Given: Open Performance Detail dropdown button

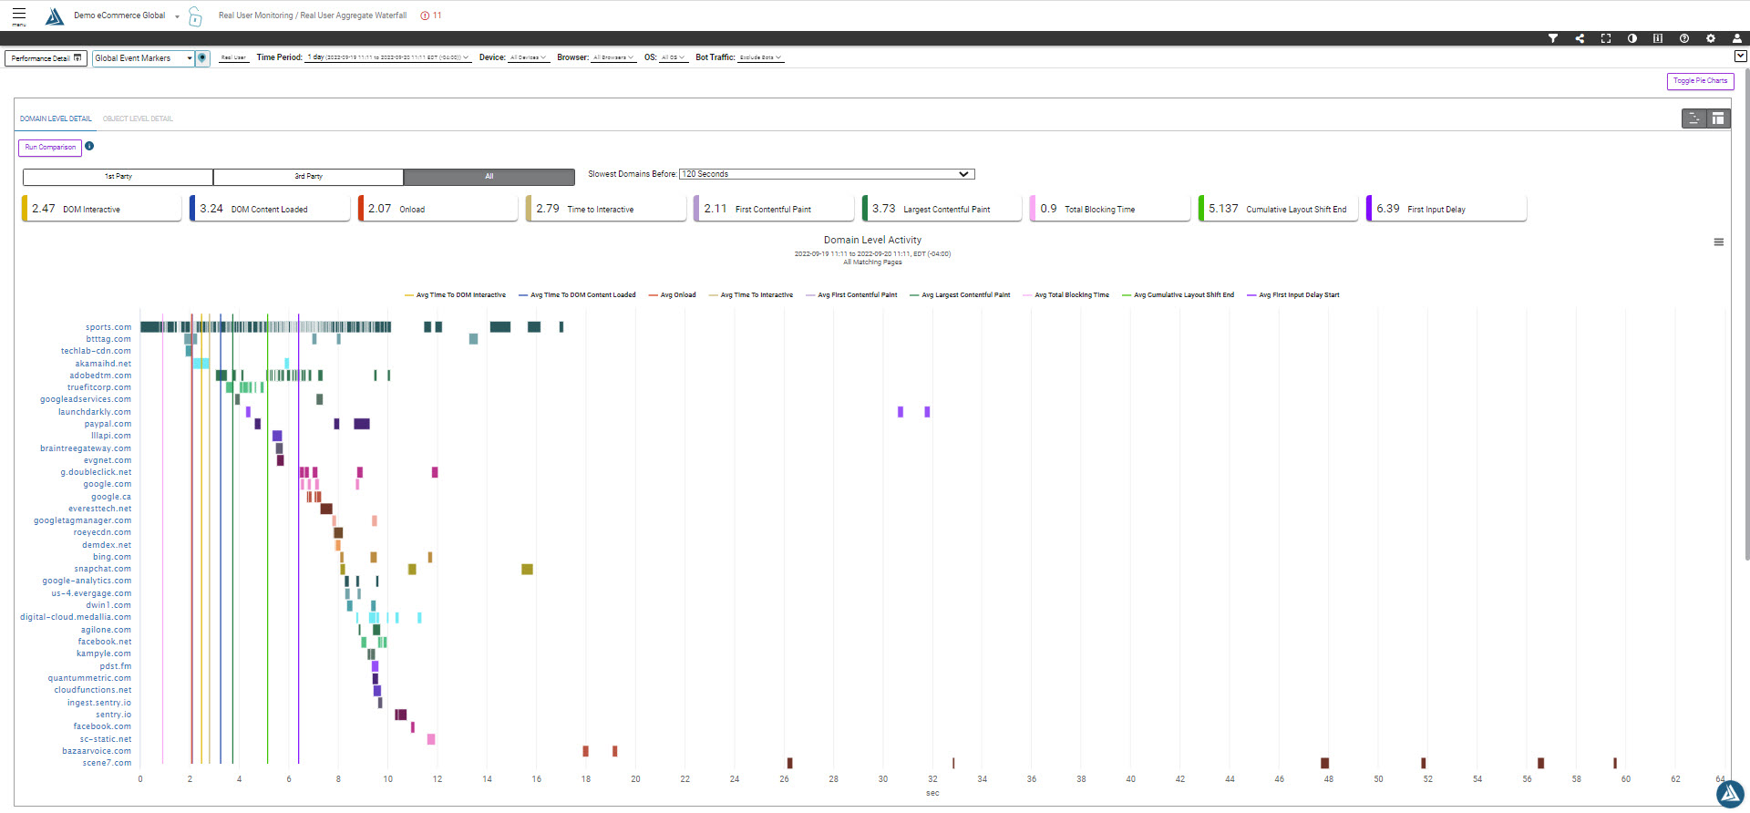Looking at the screenshot, I should (x=46, y=57).
